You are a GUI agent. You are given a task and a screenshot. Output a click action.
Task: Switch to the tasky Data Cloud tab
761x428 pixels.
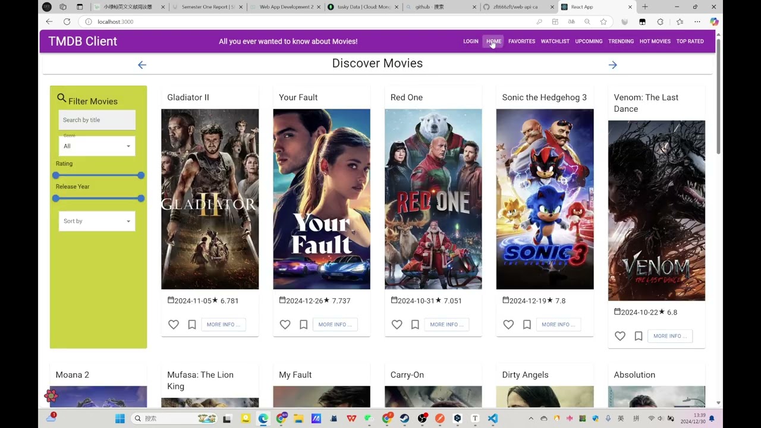364,7
